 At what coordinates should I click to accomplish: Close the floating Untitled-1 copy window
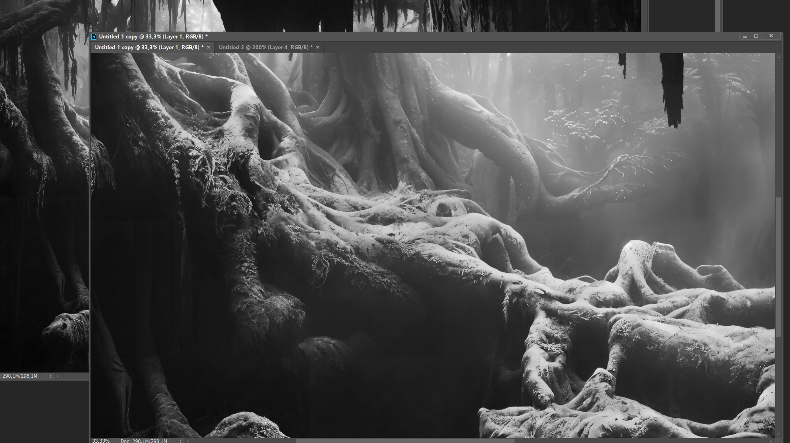[771, 36]
